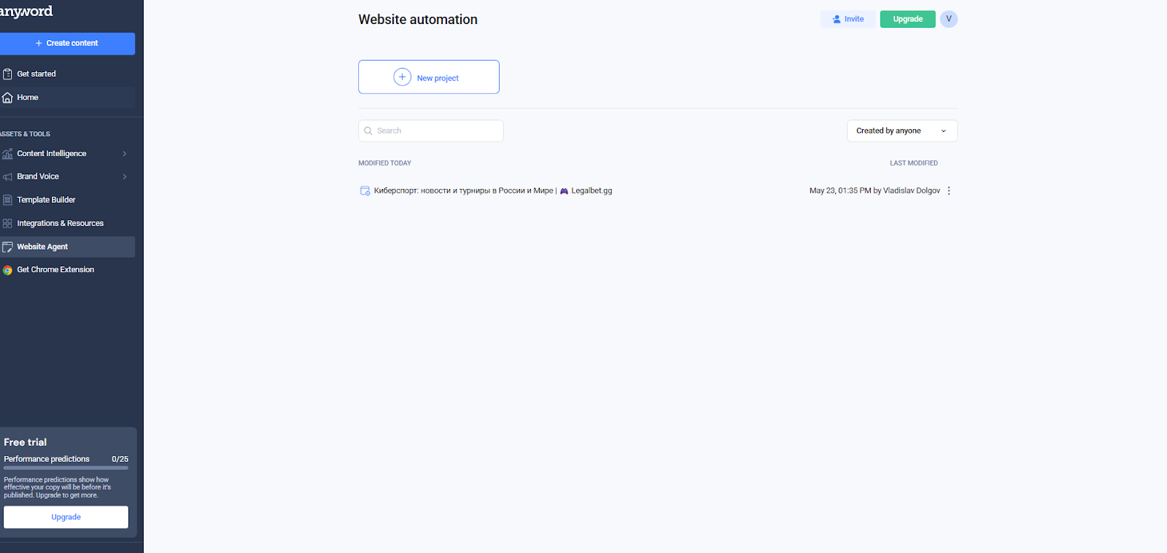Select Website Agent in sidebar
This screenshot has height=553, width=1167.
click(x=67, y=247)
